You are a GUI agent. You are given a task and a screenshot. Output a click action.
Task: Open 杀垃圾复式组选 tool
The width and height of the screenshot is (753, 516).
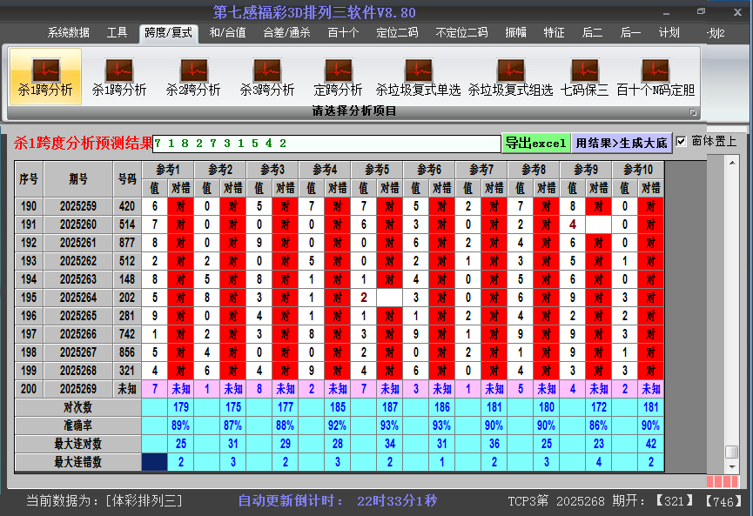click(x=509, y=77)
